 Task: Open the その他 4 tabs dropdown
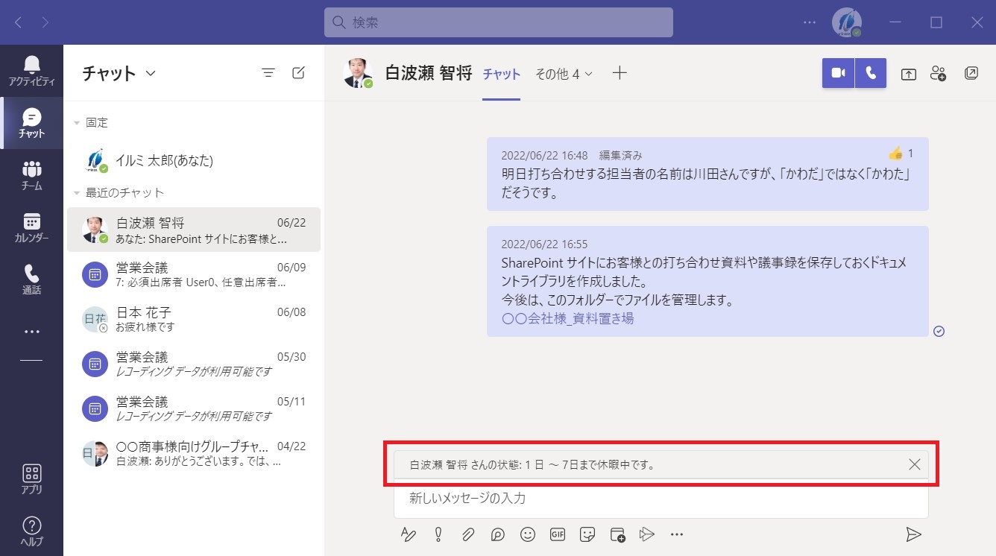[564, 74]
